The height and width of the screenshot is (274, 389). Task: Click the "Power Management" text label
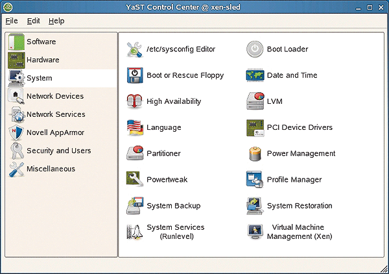point(301,154)
